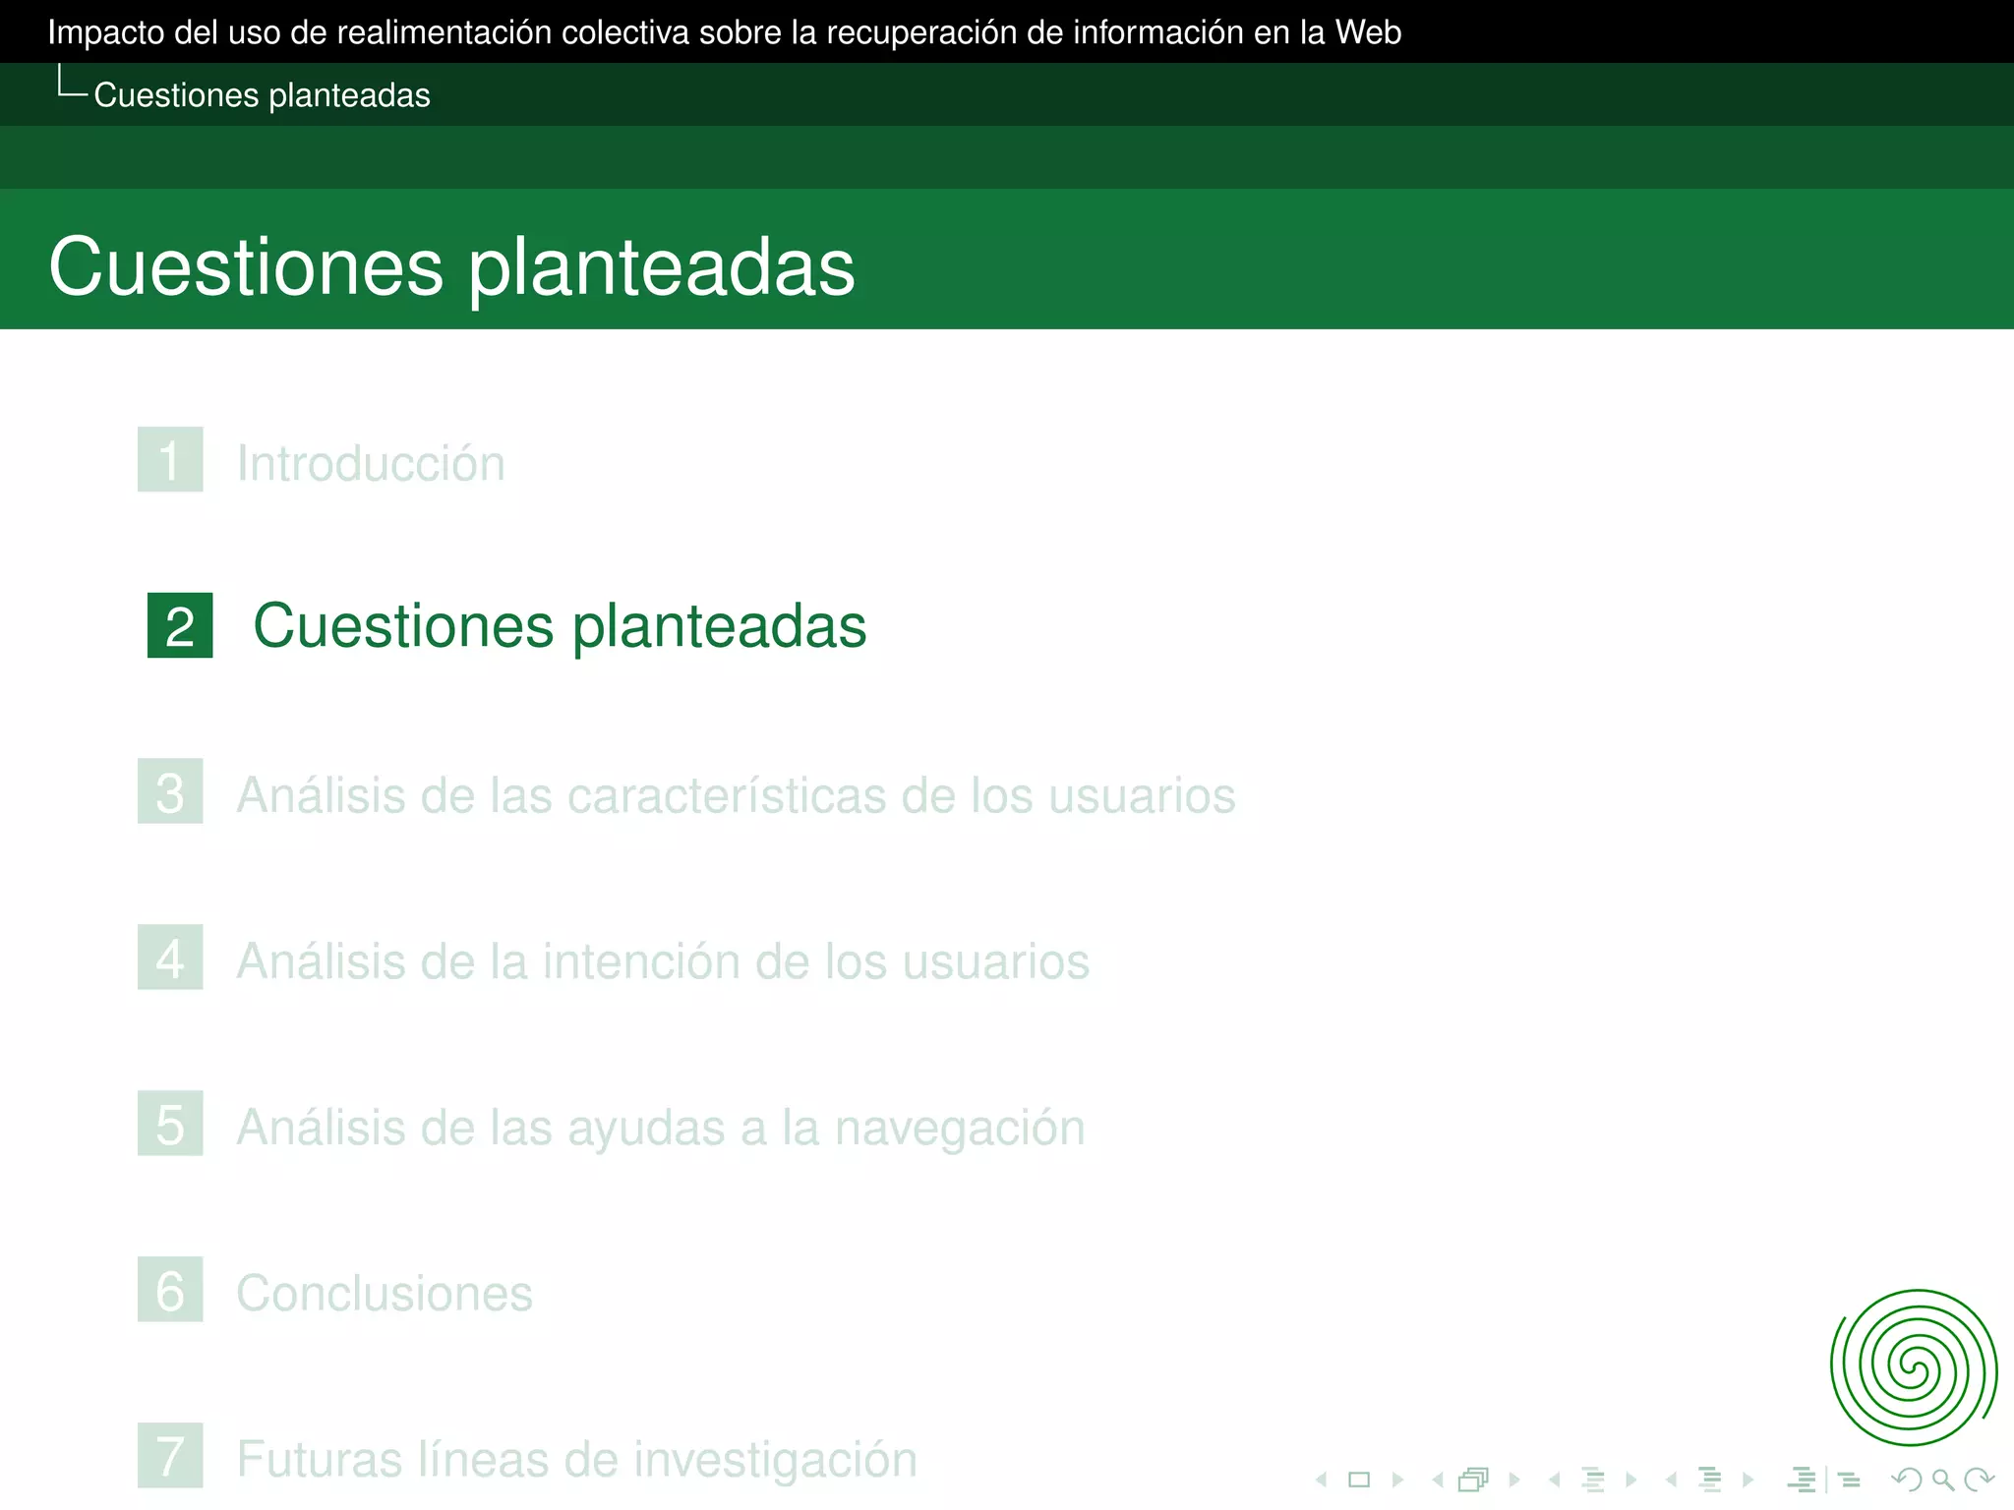Click the search magnifier icon

(x=1942, y=1480)
